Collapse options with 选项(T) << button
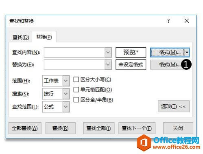The height and width of the screenshot is (154, 203). click(x=174, y=106)
